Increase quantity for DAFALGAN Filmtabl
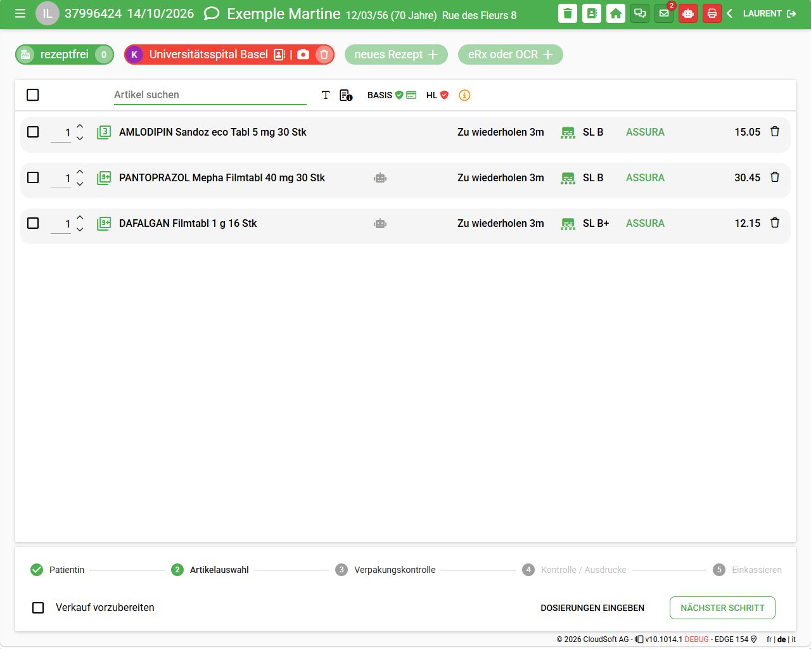Image resolution: width=811 pixels, height=649 pixels. (80, 217)
